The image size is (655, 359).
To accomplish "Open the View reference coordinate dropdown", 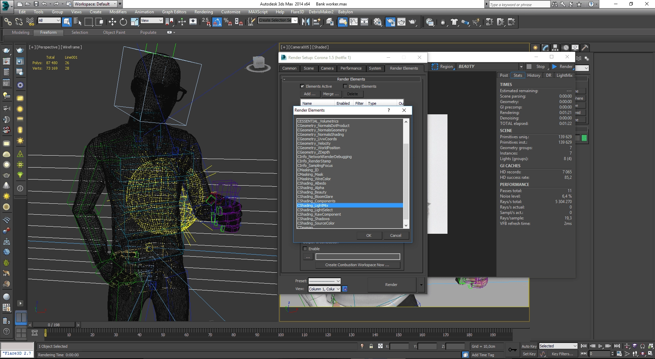I will 152,20.
